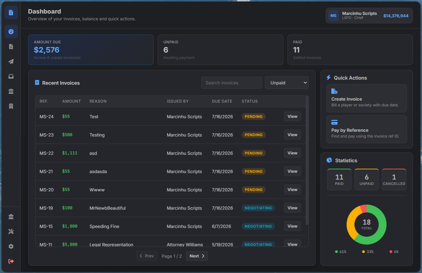Screen dimensions: 422x273
Task: Click the PENDING badge on MS-24
Action: click(254, 117)
